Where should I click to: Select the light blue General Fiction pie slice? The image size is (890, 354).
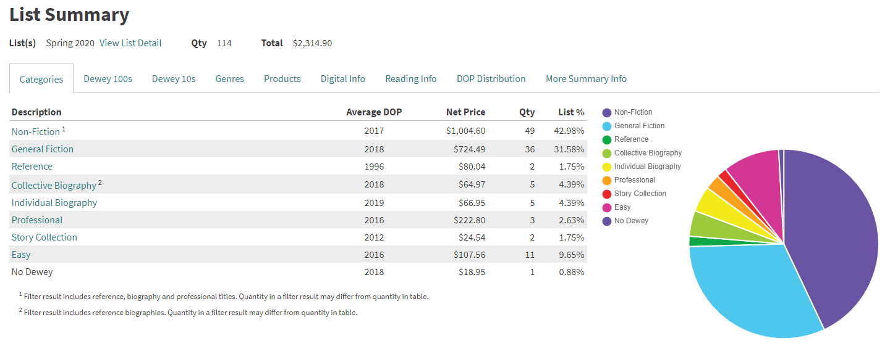(754, 290)
